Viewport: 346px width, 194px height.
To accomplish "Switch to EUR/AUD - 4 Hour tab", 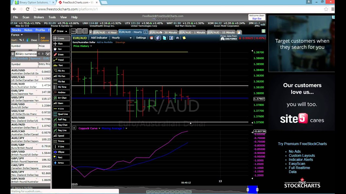I will (105, 32).
